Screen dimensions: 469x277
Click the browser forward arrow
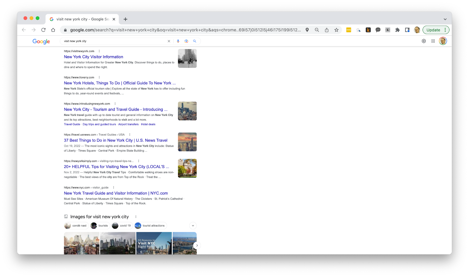pyautogui.click(x=34, y=30)
